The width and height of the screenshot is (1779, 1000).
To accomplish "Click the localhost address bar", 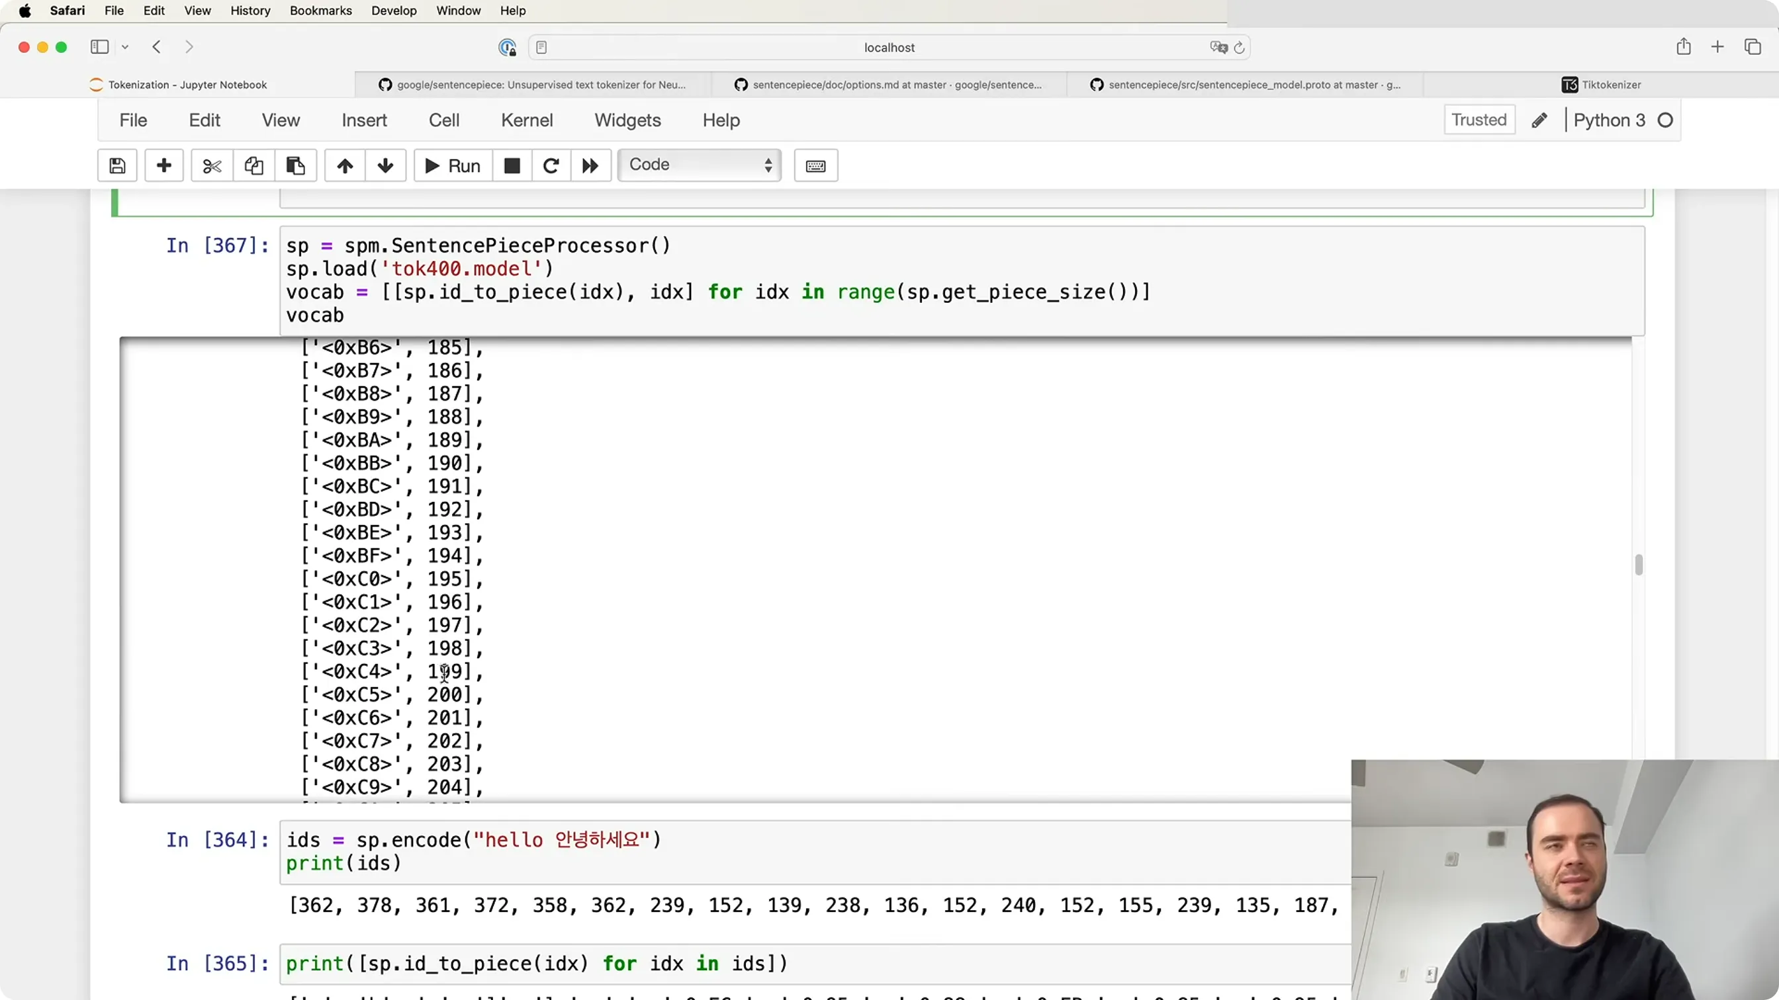I will pos(889,47).
